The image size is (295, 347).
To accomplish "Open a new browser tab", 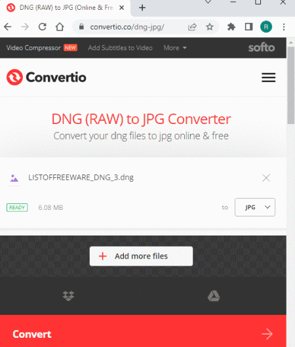I will [x=142, y=8].
